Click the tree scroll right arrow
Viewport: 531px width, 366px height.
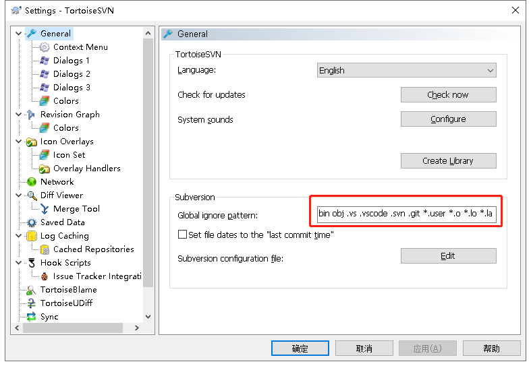(137, 328)
